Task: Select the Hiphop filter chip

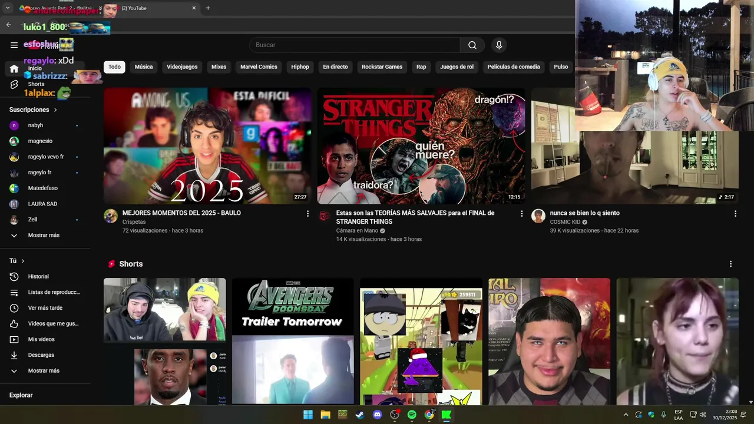Action: 300,67
